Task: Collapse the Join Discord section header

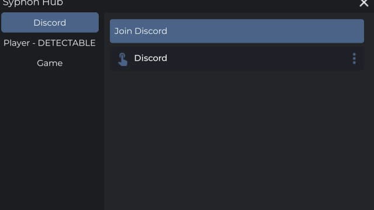Action: [x=237, y=31]
